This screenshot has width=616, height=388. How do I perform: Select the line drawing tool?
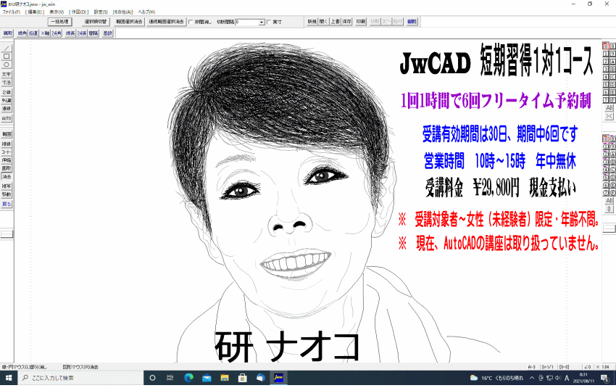(7, 49)
